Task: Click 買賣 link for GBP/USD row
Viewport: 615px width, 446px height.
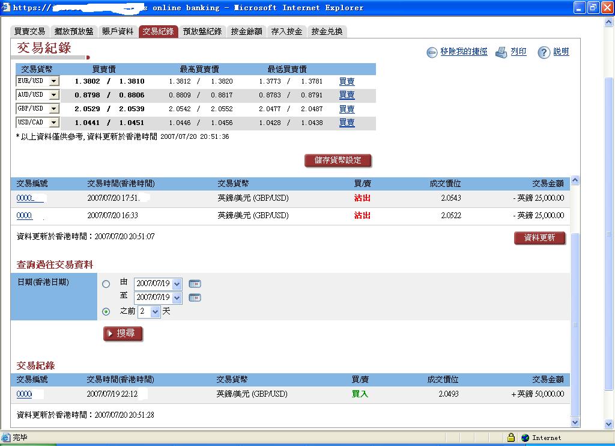Action: tap(347, 109)
